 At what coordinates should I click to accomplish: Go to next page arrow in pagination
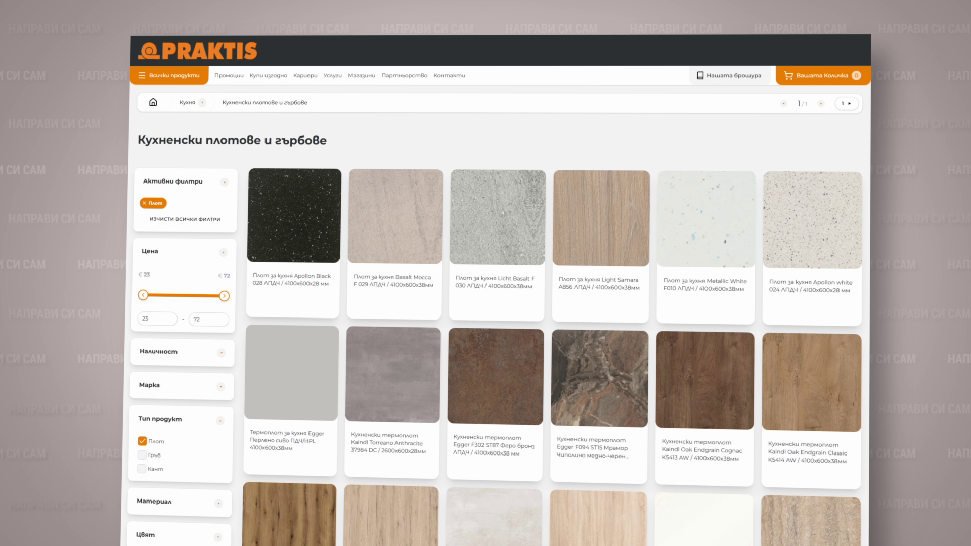(x=821, y=103)
